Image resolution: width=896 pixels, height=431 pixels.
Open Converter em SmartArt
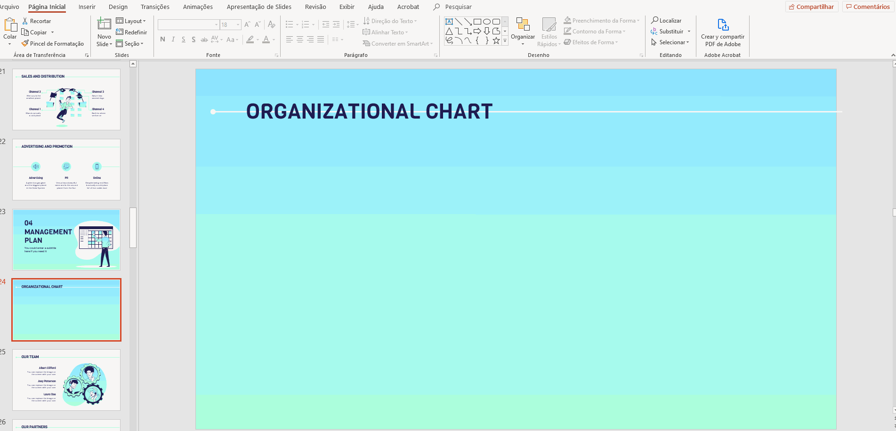point(397,44)
